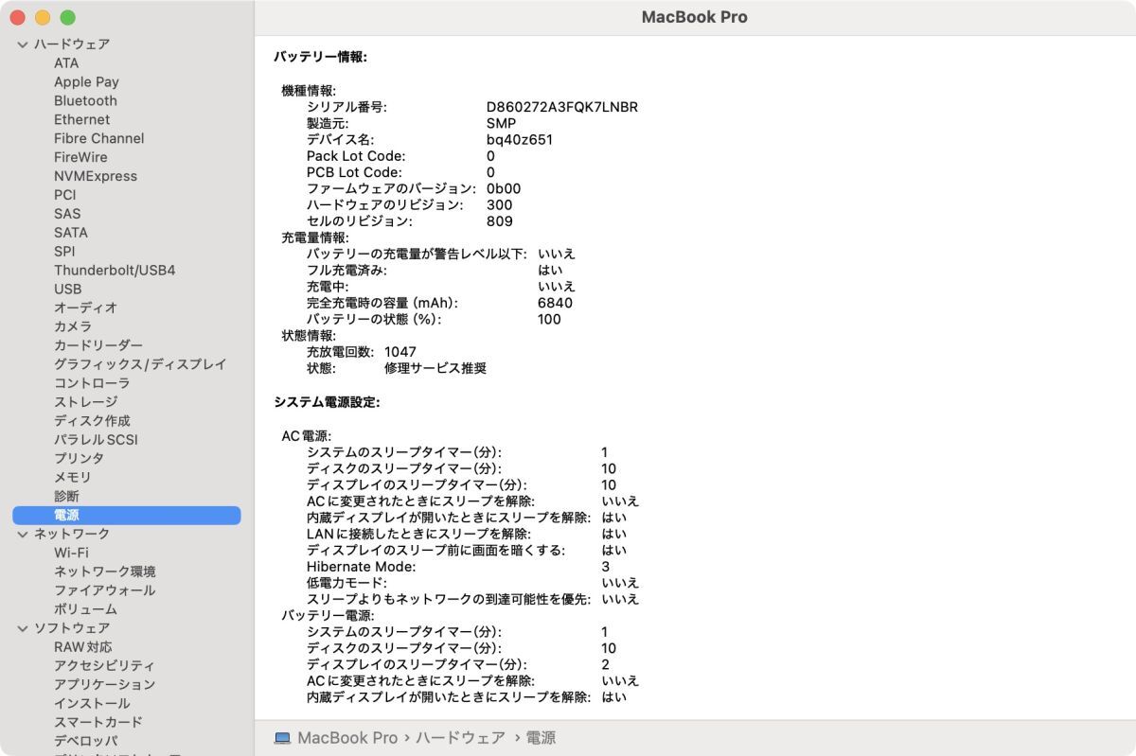
Task: Click the バッテリー情報 heading
Action: pyautogui.click(x=321, y=57)
